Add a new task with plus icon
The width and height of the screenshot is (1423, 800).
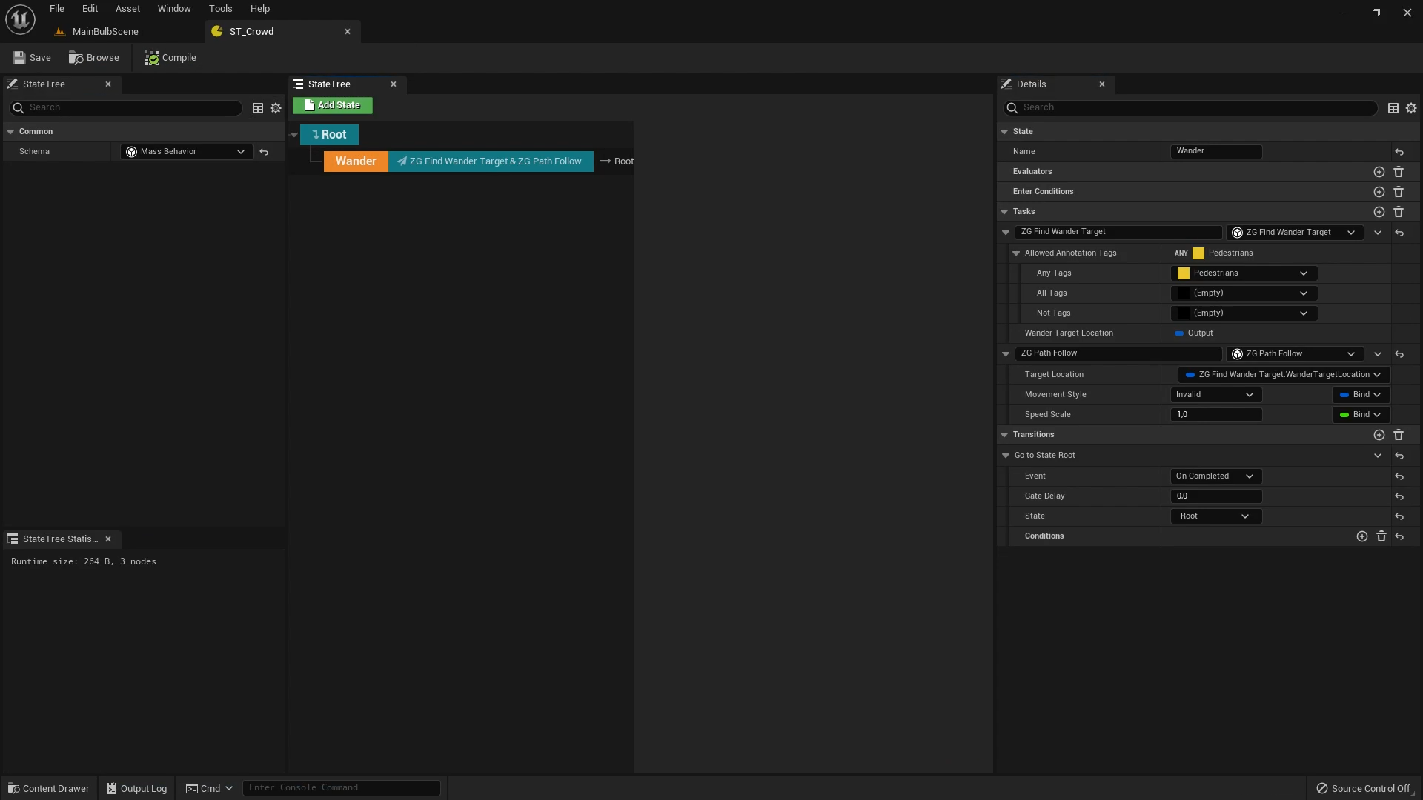click(x=1379, y=212)
